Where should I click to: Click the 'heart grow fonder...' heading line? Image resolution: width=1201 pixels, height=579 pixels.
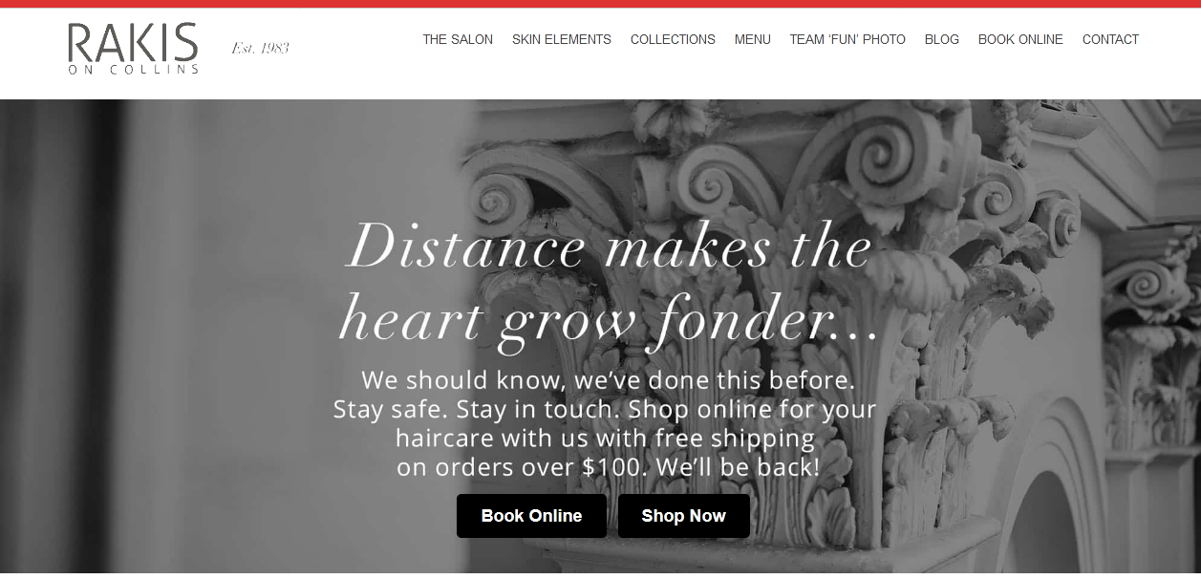click(x=609, y=320)
